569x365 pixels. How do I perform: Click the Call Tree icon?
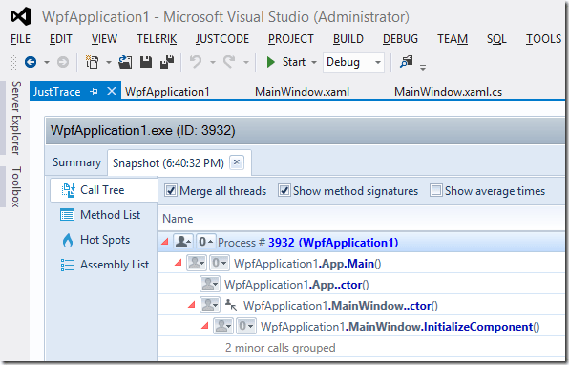coord(68,190)
